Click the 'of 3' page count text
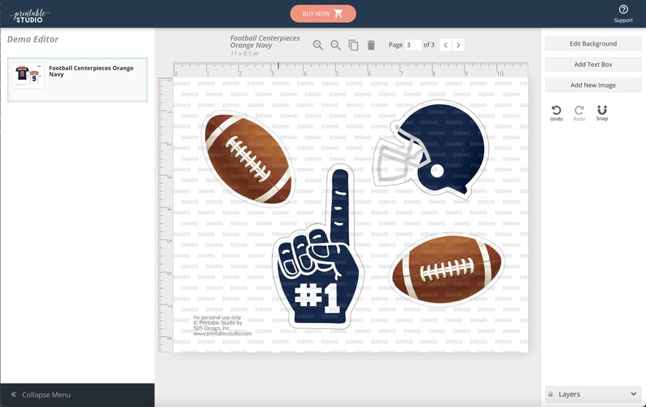 point(429,45)
